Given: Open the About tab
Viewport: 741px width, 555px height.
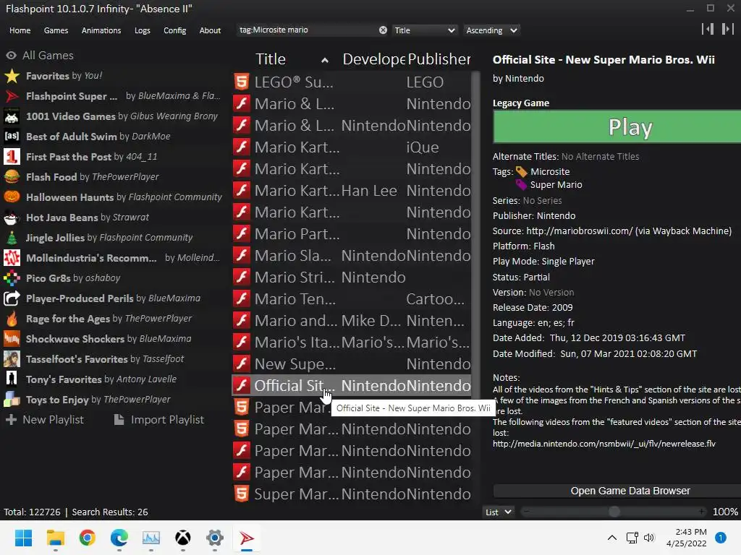Looking at the screenshot, I should click(x=210, y=30).
